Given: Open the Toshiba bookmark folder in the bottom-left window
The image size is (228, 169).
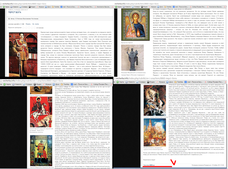Looking at the screenshot, I should [x=65, y=84].
